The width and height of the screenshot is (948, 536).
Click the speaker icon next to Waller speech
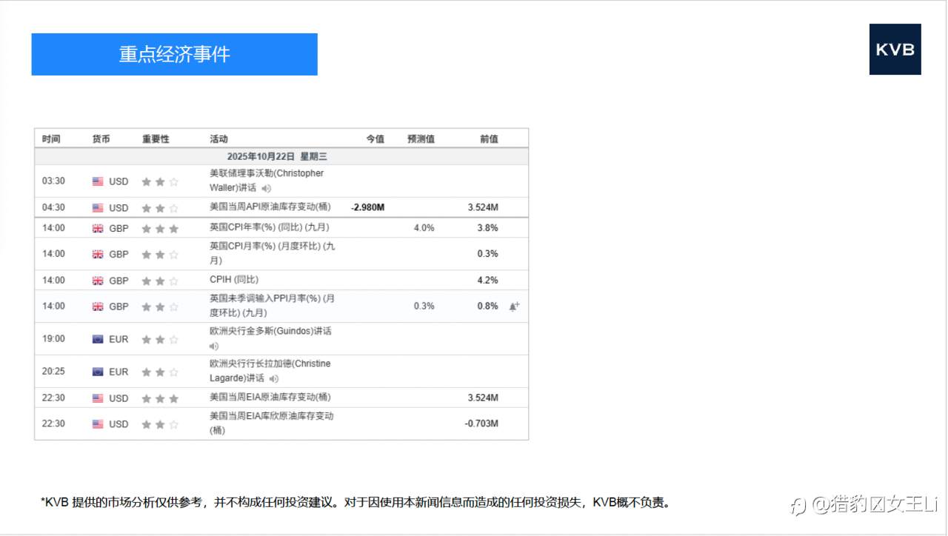267,189
